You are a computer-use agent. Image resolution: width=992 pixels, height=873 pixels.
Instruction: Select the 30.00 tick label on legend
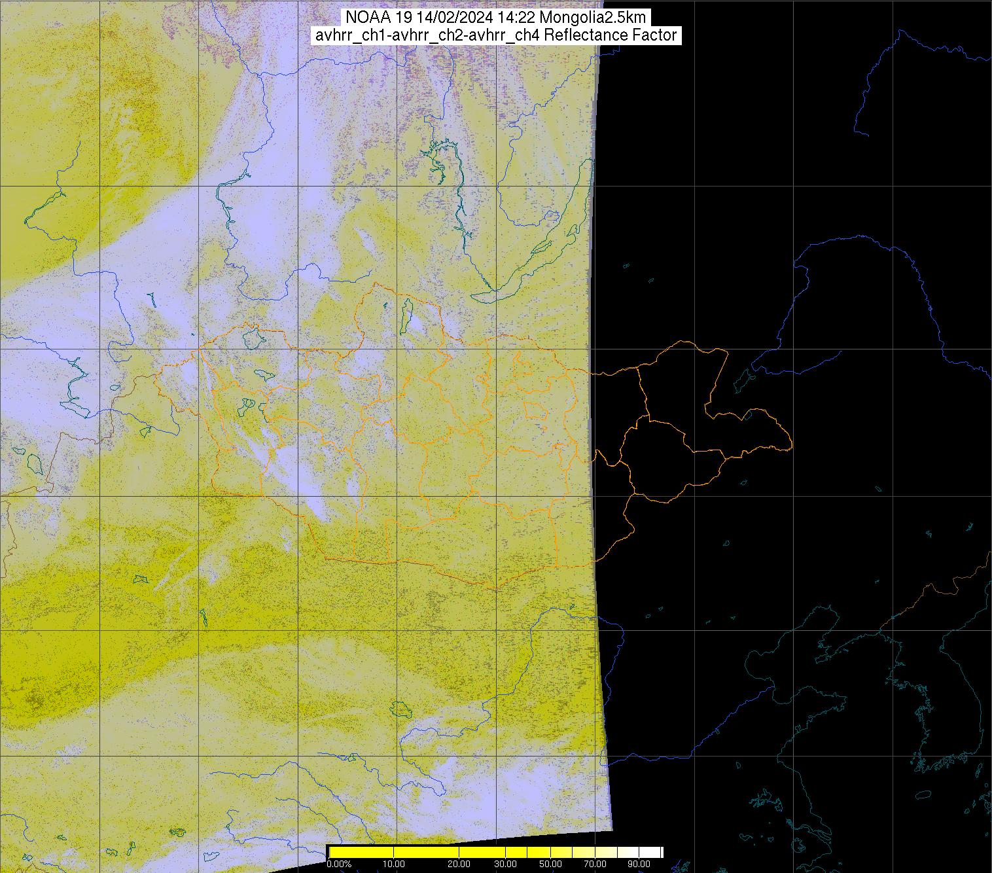(x=506, y=864)
